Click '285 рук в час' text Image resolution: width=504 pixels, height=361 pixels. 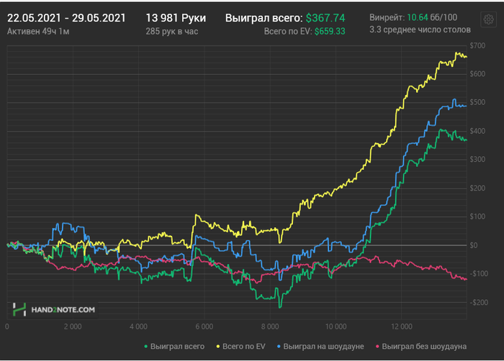172,32
